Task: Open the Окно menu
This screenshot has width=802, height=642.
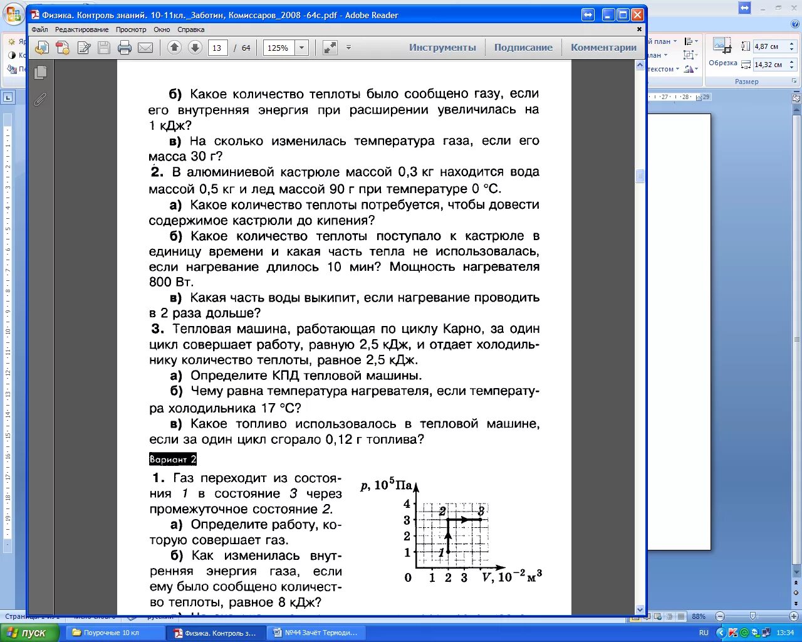Action: pyautogui.click(x=162, y=29)
